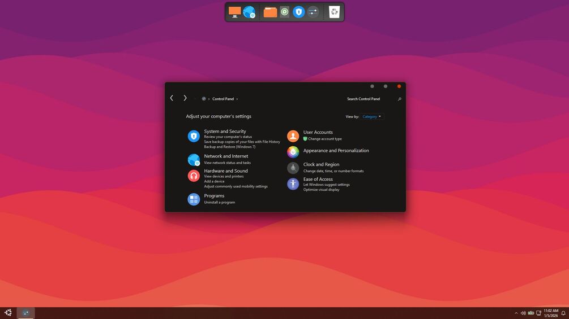569x319 pixels.
Task: Open the network tray icon
Action: pyautogui.click(x=539, y=313)
